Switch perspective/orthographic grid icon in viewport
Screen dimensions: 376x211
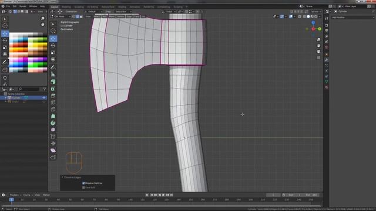click(318, 57)
